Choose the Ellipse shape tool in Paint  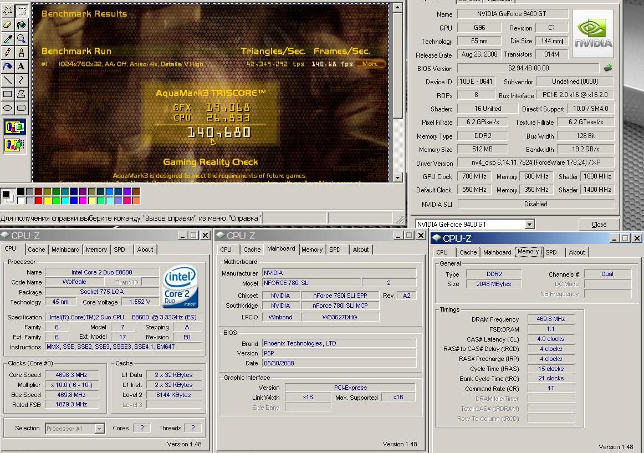[x=7, y=108]
